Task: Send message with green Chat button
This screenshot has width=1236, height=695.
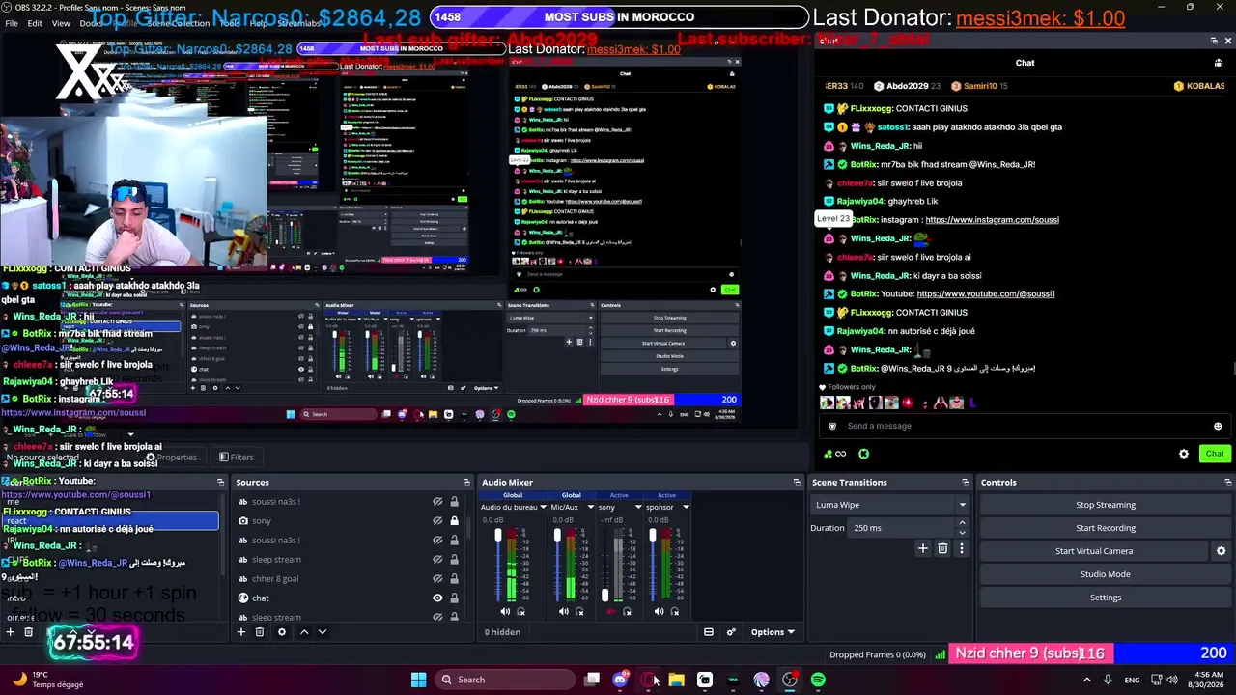Action: coord(1215,454)
